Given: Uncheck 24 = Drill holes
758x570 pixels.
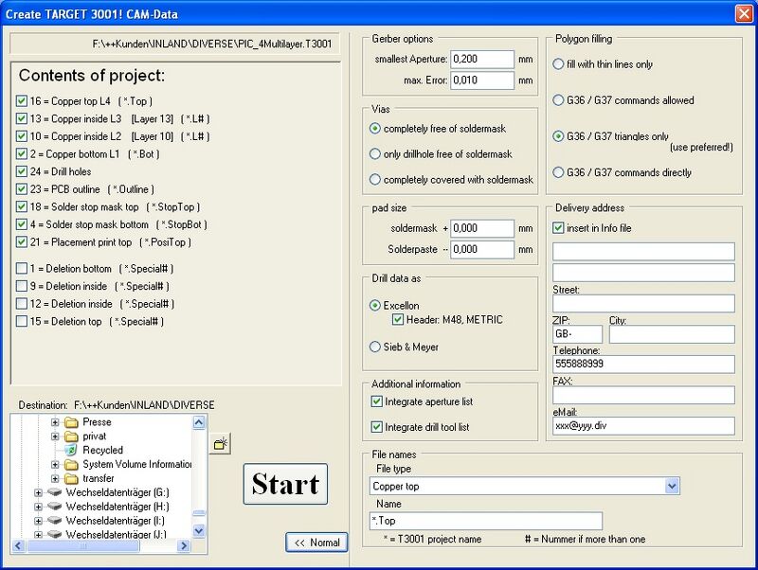Looking at the screenshot, I should (21, 171).
